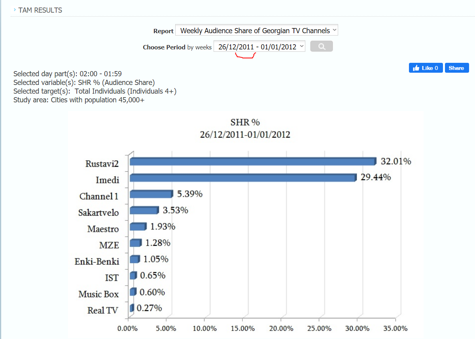This screenshot has height=339, width=475.
Task: Click the 'Report' field label
Action: (x=163, y=31)
